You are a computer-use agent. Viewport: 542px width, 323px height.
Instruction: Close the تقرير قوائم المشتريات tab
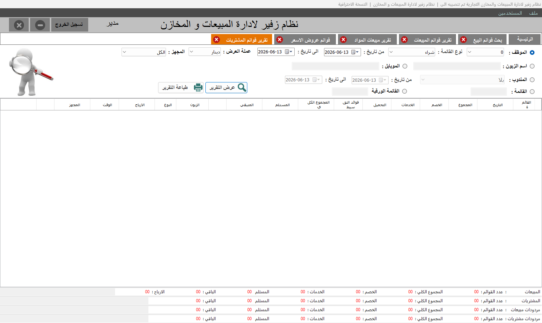click(x=216, y=39)
